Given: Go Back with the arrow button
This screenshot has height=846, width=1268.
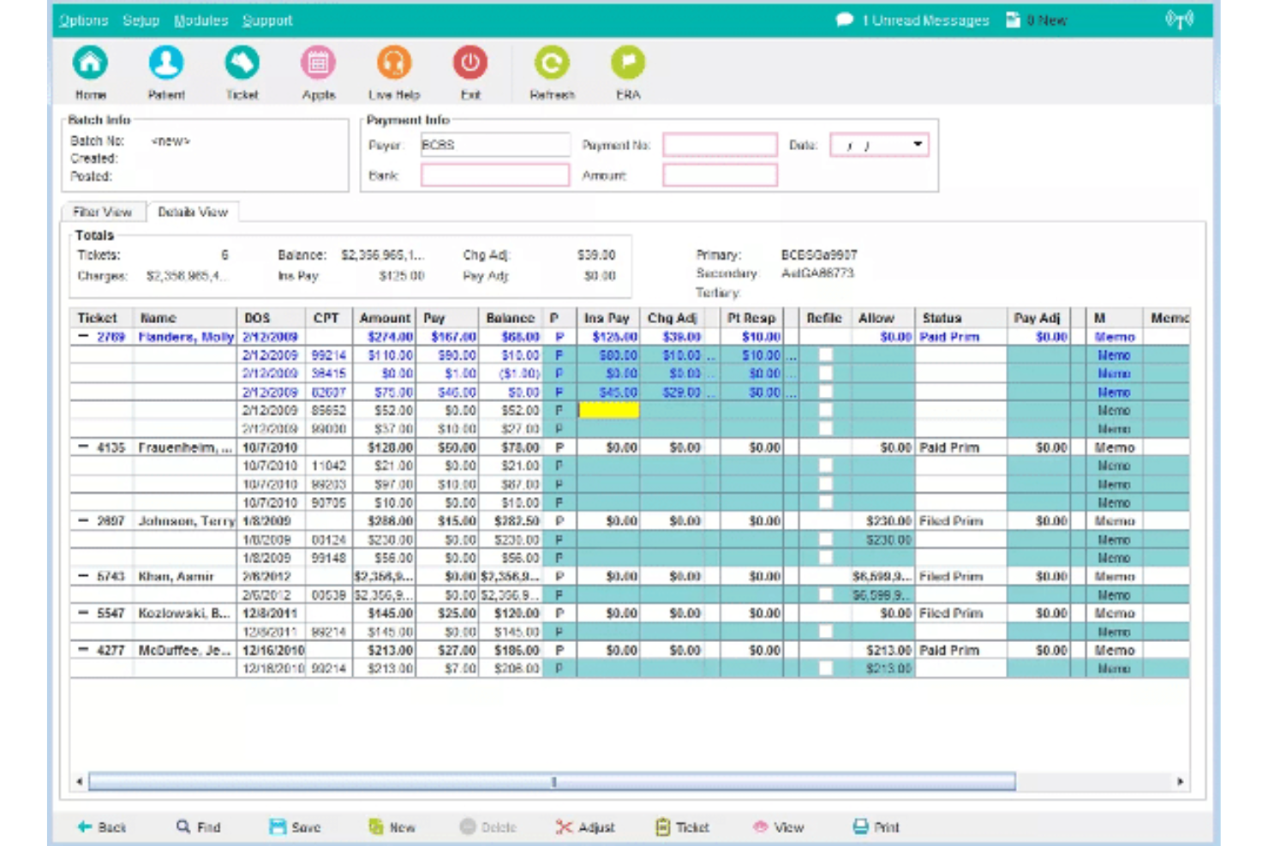Looking at the screenshot, I should [102, 827].
